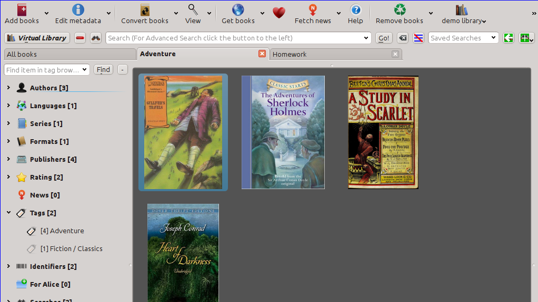Click the Identifiers barcode icon
Screen dimensions: 538x302
(x=21, y=266)
